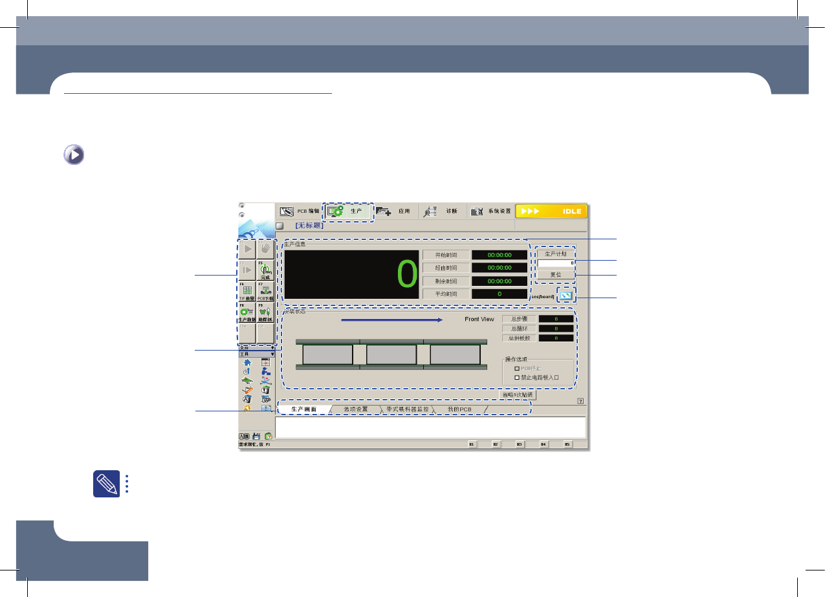Click the 省略1次贴装 button

518,394
